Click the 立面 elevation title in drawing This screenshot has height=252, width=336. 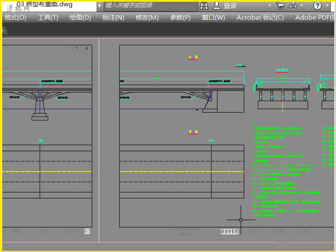[x=193, y=57]
